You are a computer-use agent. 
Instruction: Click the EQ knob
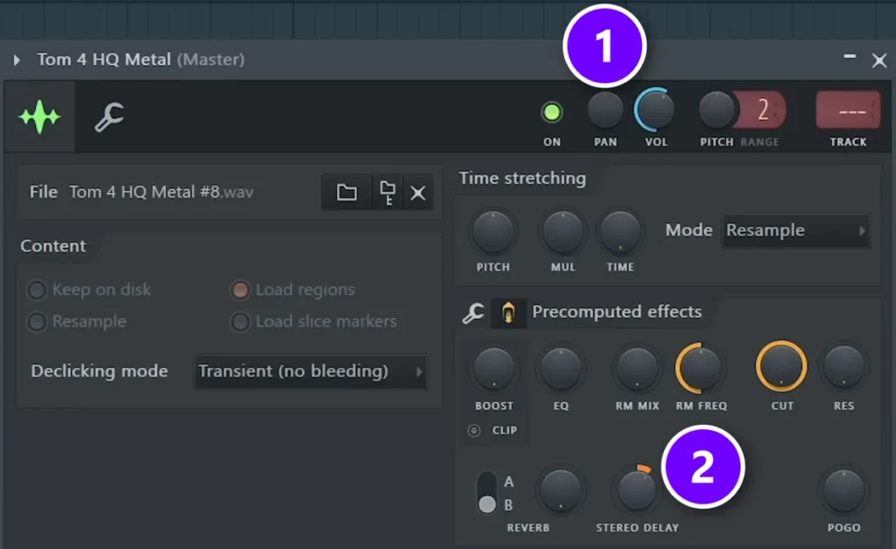click(x=561, y=368)
